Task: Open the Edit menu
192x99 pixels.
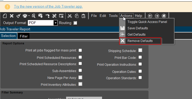Action: click(103, 16)
